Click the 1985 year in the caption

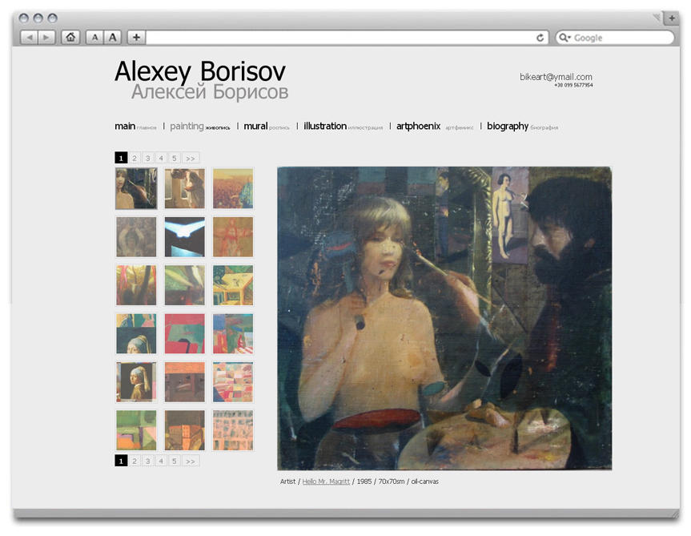click(364, 482)
